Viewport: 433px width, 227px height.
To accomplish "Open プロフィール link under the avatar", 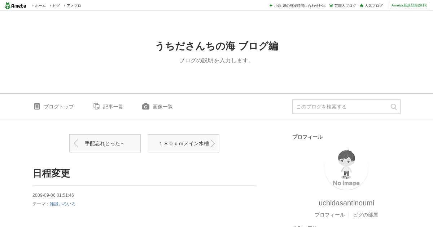I will (x=329, y=215).
